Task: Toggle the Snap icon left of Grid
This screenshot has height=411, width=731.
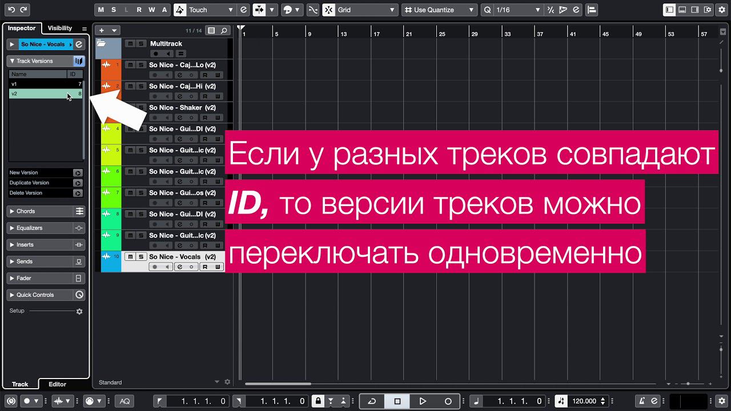Action: [329, 10]
